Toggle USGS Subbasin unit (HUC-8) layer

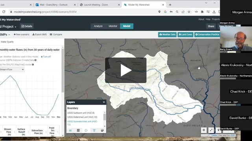(x=81, y=113)
